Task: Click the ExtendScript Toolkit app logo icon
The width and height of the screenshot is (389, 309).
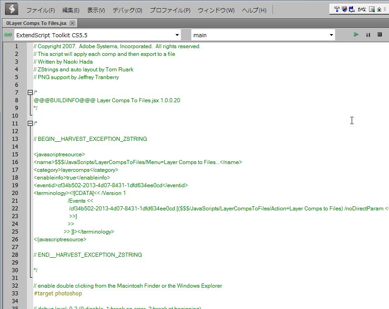Action: pyautogui.click(x=11, y=9)
